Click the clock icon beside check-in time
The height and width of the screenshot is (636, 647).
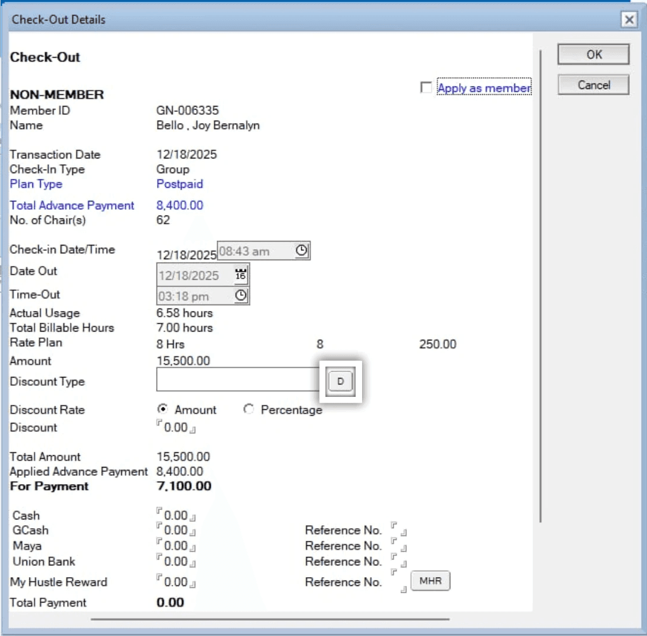click(301, 250)
